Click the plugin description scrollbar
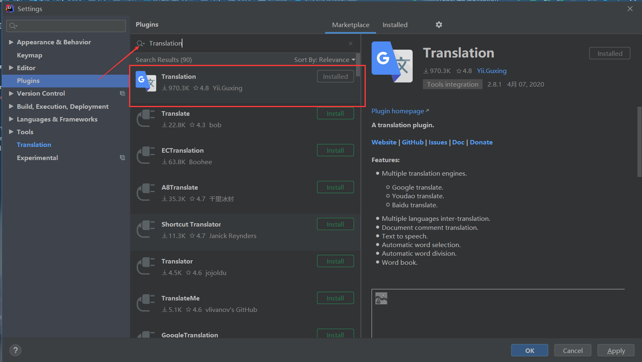 point(639,142)
